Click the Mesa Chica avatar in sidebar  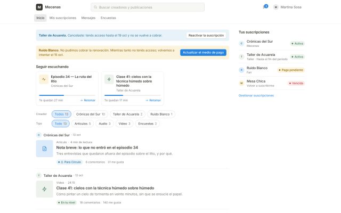241,83
